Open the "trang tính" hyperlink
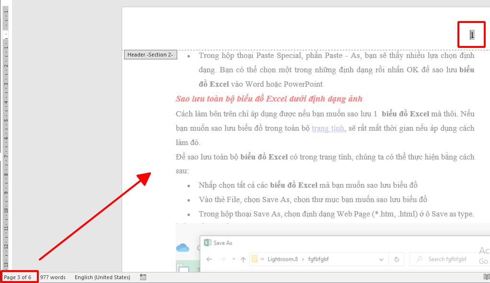The height and width of the screenshot is (283, 490). tap(328, 128)
